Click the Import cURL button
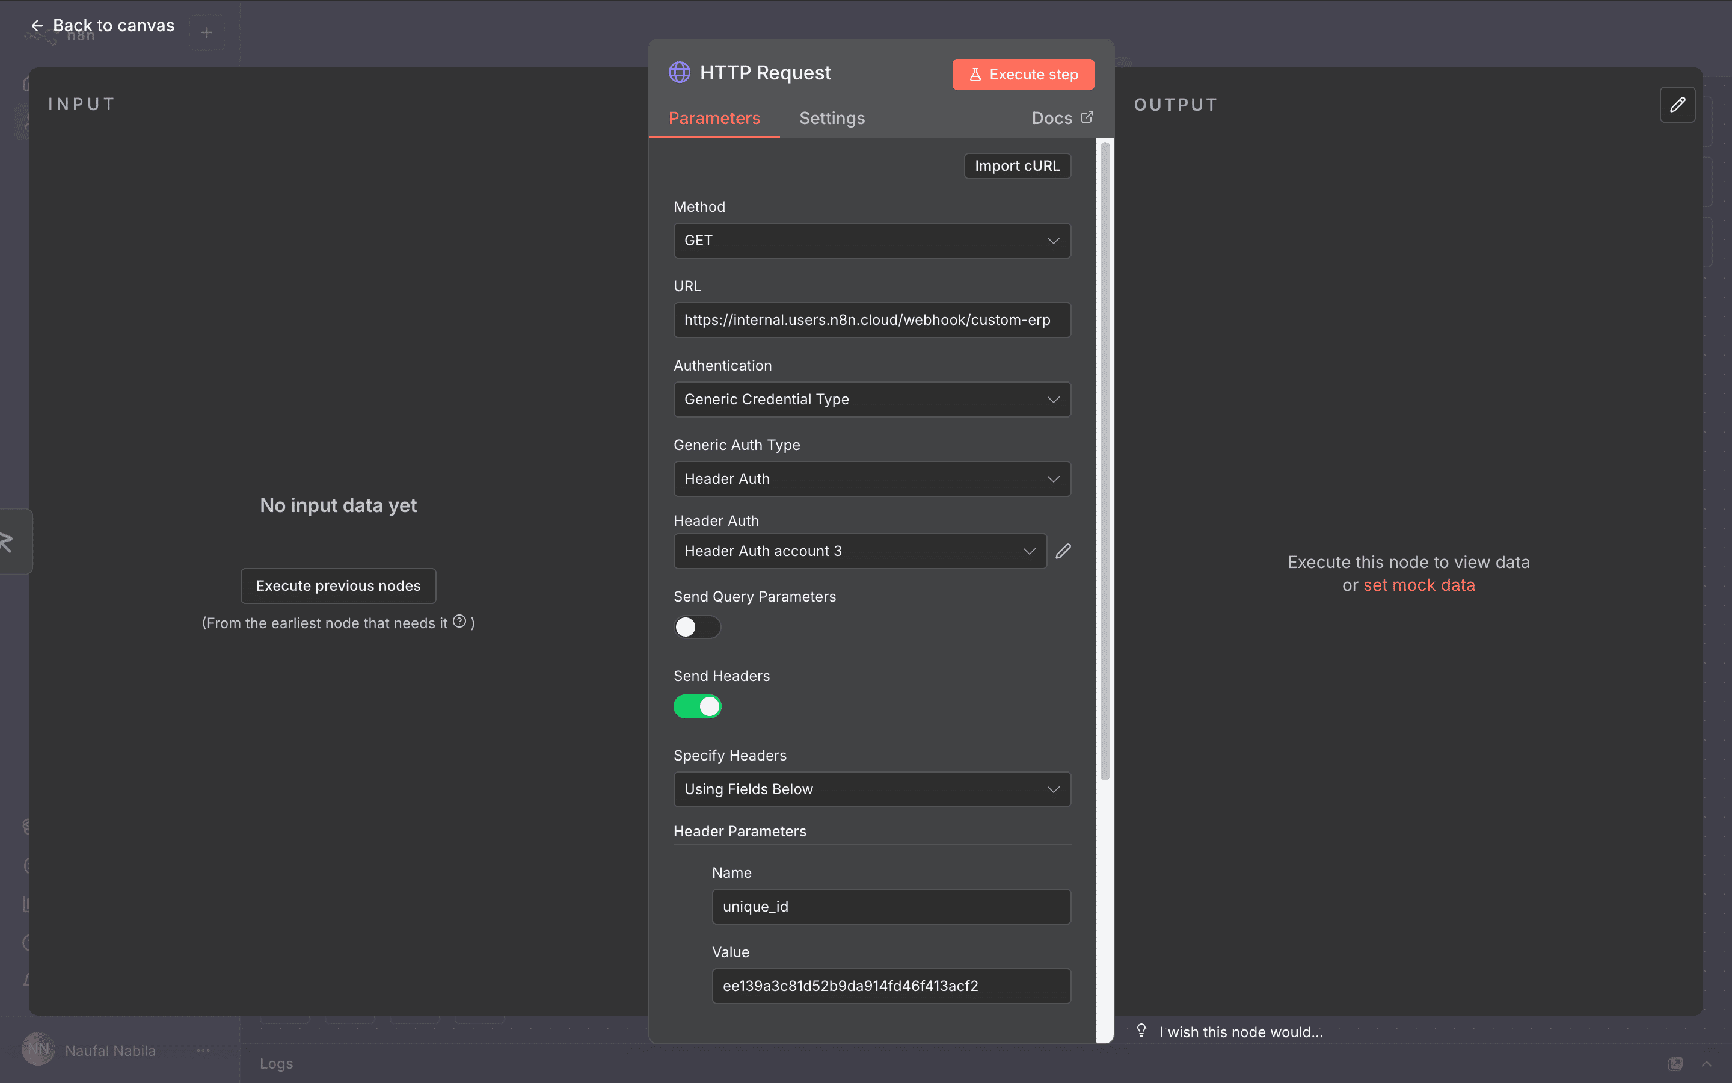The image size is (1732, 1083). click(x=1017, y=165)
